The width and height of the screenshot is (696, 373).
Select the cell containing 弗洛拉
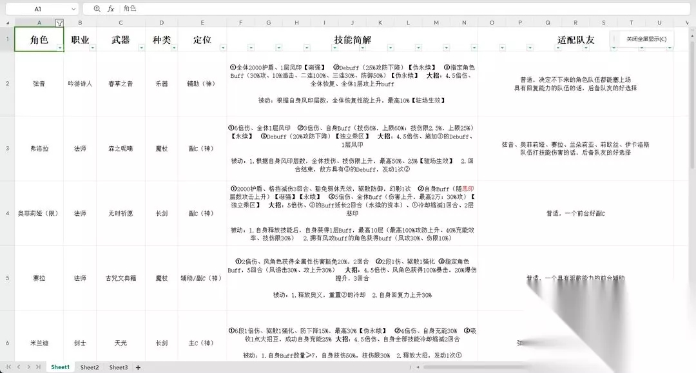click(x=39, y=149)
